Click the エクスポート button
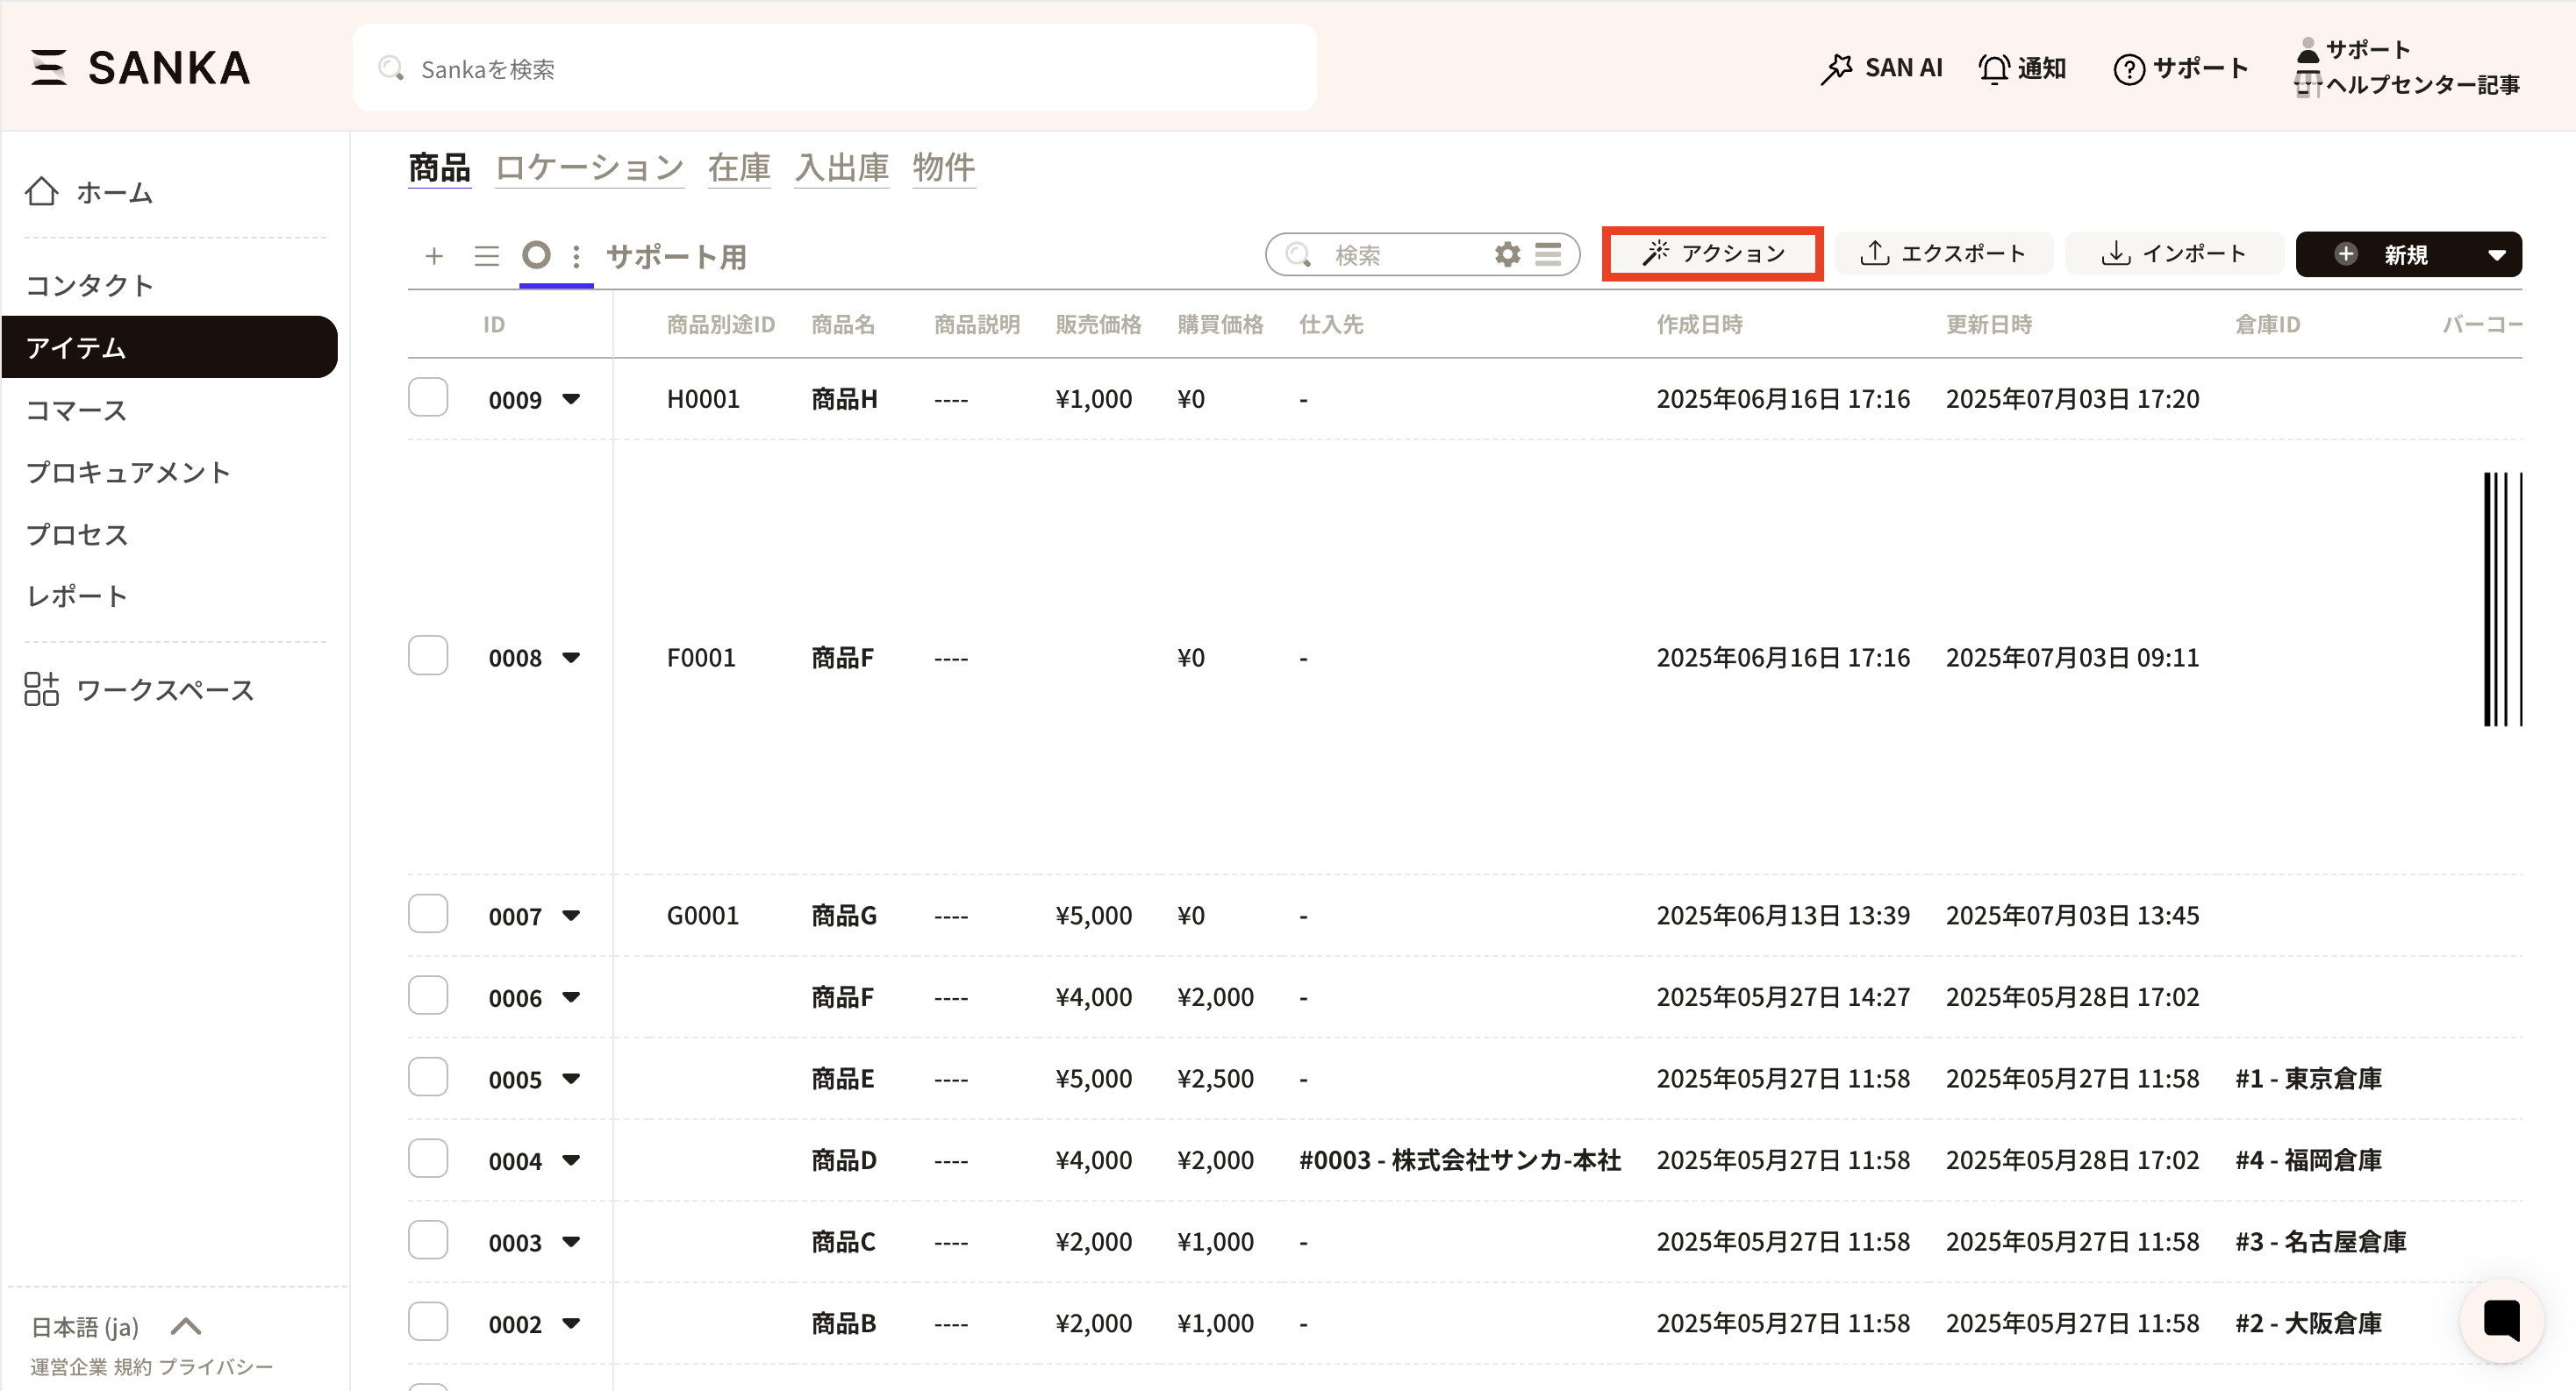 1943,253
